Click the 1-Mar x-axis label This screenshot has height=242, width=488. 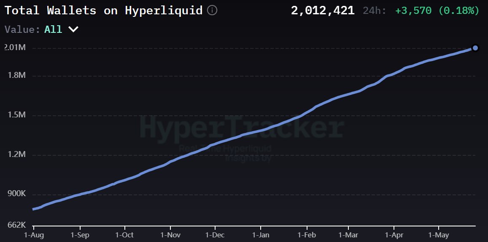[x=348, y=235]
